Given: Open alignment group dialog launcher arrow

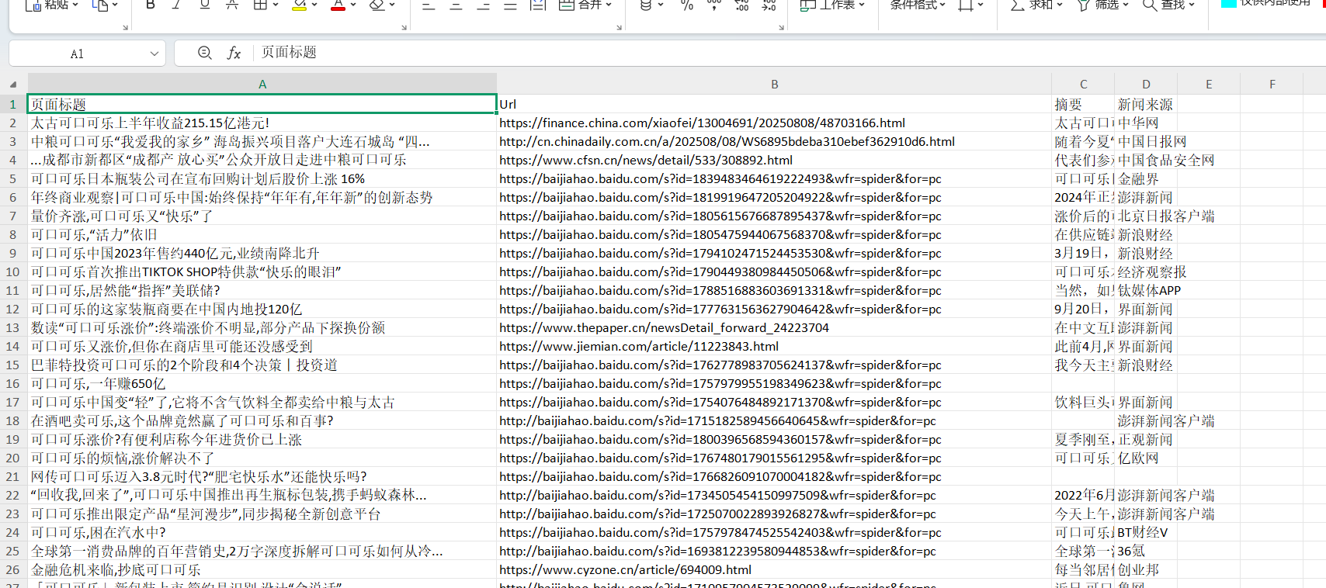Looking at the screenshot, I should coord(619,27).
